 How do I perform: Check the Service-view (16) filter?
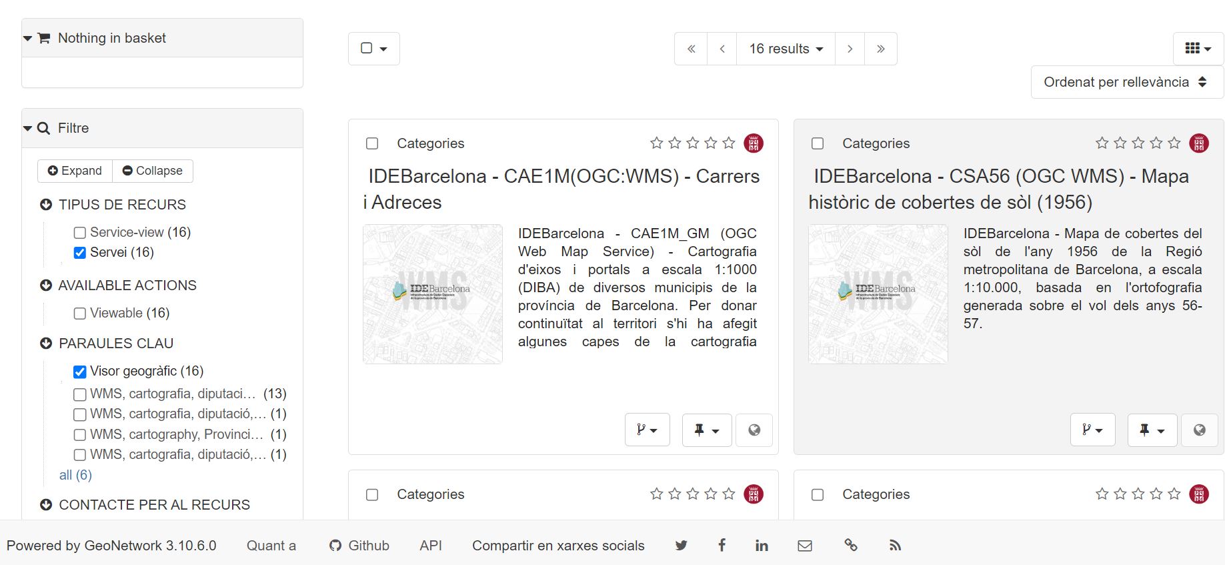pos(80,233)
